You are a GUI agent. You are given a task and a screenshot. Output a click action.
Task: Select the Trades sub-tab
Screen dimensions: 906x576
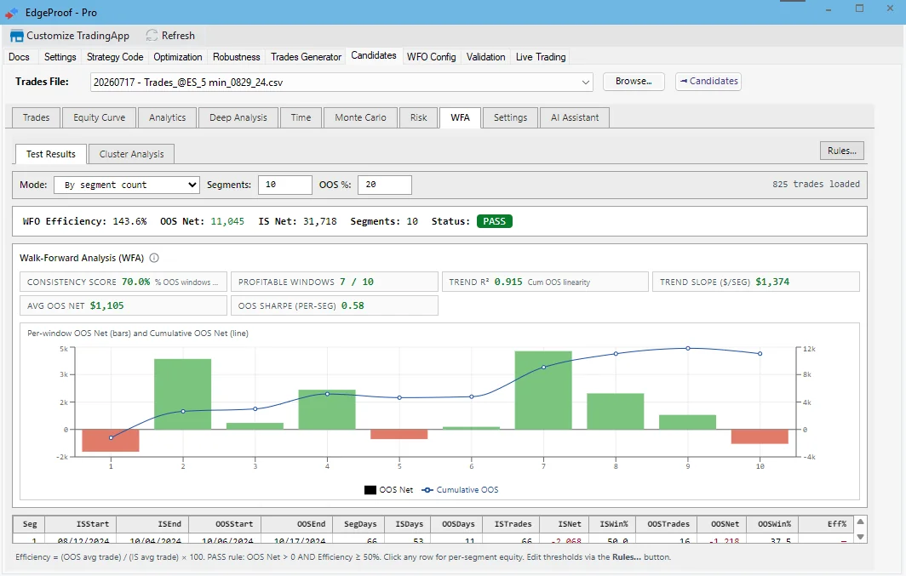(36, 117)
